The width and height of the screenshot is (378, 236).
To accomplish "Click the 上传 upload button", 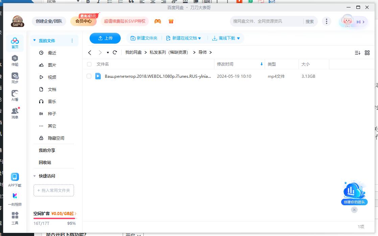I will pyautogui.click(x=105, y=38).
